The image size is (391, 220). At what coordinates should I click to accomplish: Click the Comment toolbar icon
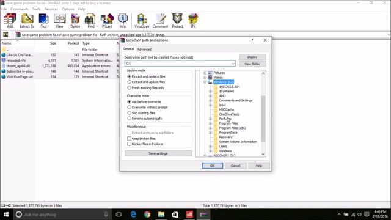[160, 20]
